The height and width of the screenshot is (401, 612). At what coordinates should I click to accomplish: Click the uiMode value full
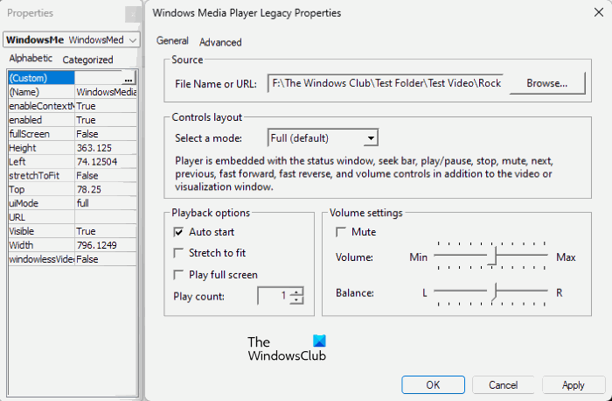click(106, 204)
